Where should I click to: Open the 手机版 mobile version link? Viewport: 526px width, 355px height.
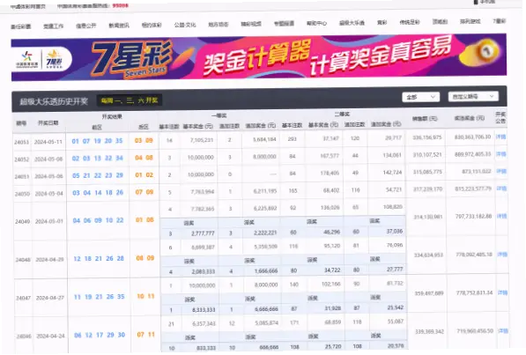[485, 2]
